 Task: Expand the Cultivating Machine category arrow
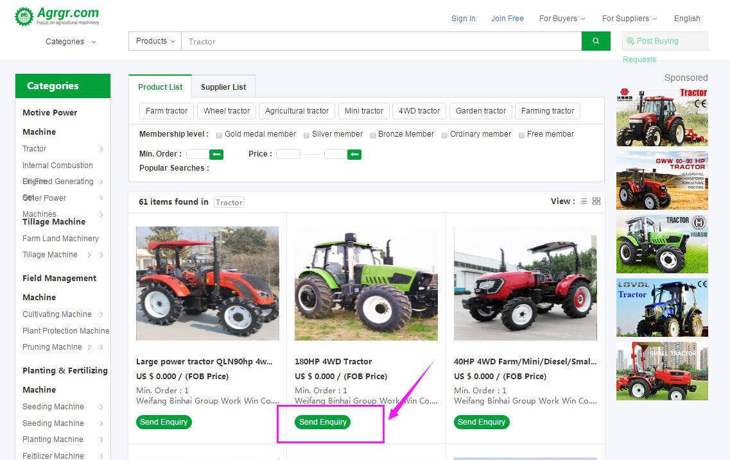101,314
